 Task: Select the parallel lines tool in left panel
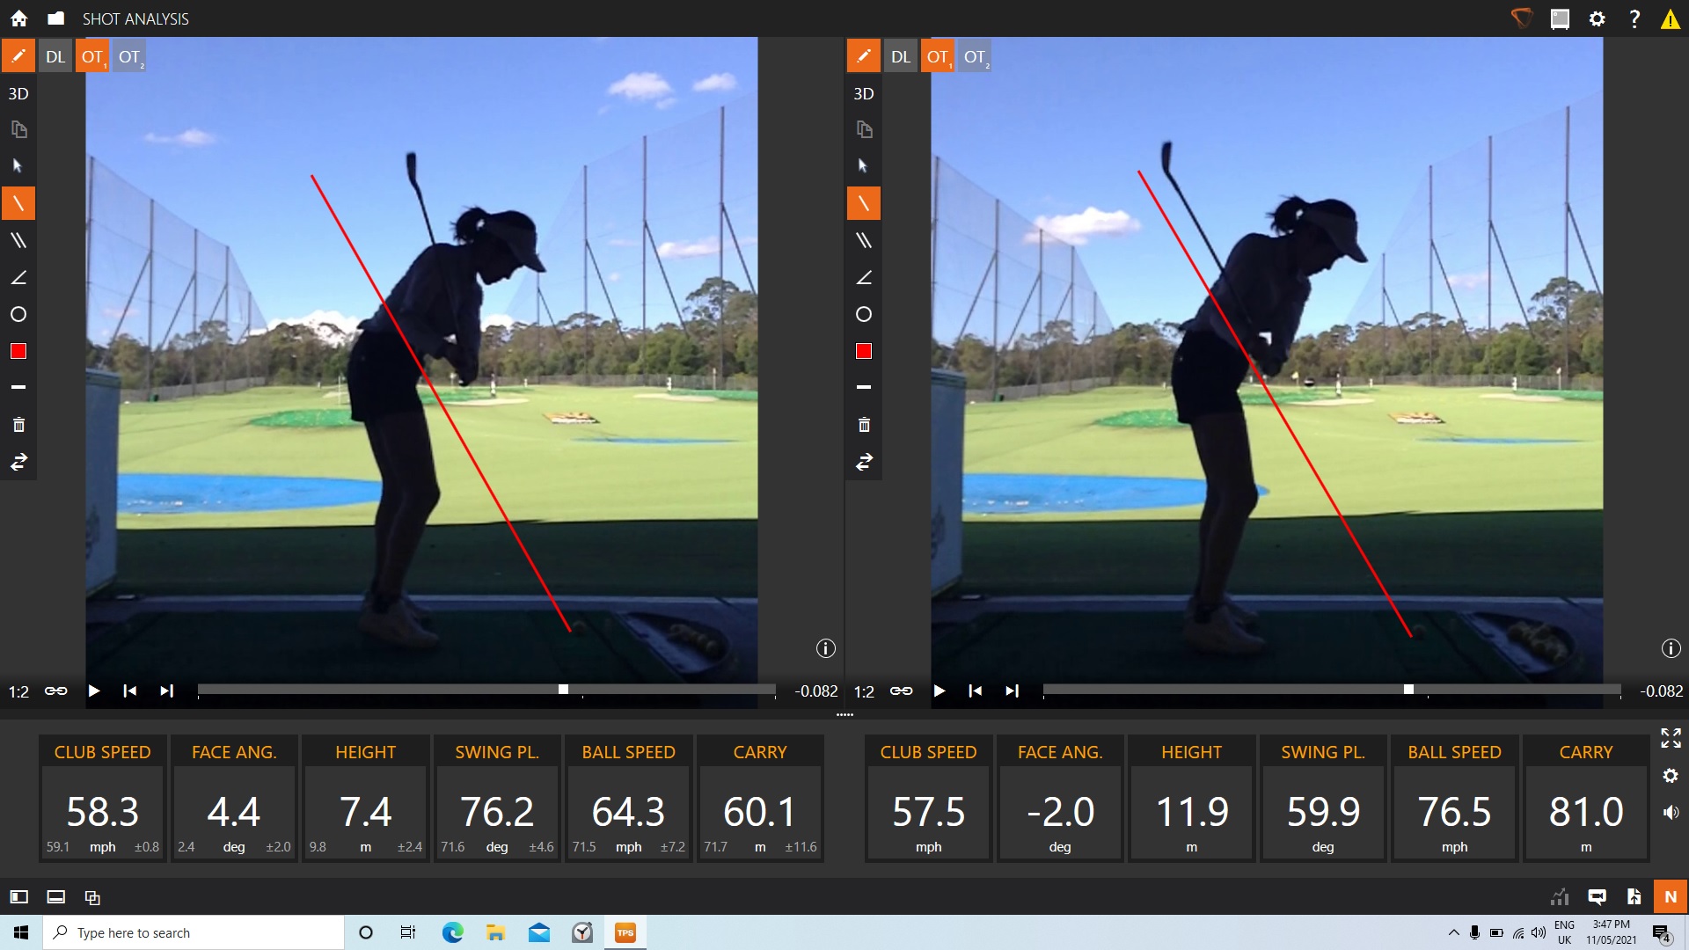18,241
